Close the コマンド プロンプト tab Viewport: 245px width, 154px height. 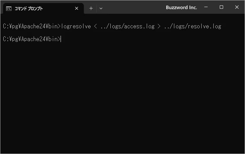[x=76, y=8]
